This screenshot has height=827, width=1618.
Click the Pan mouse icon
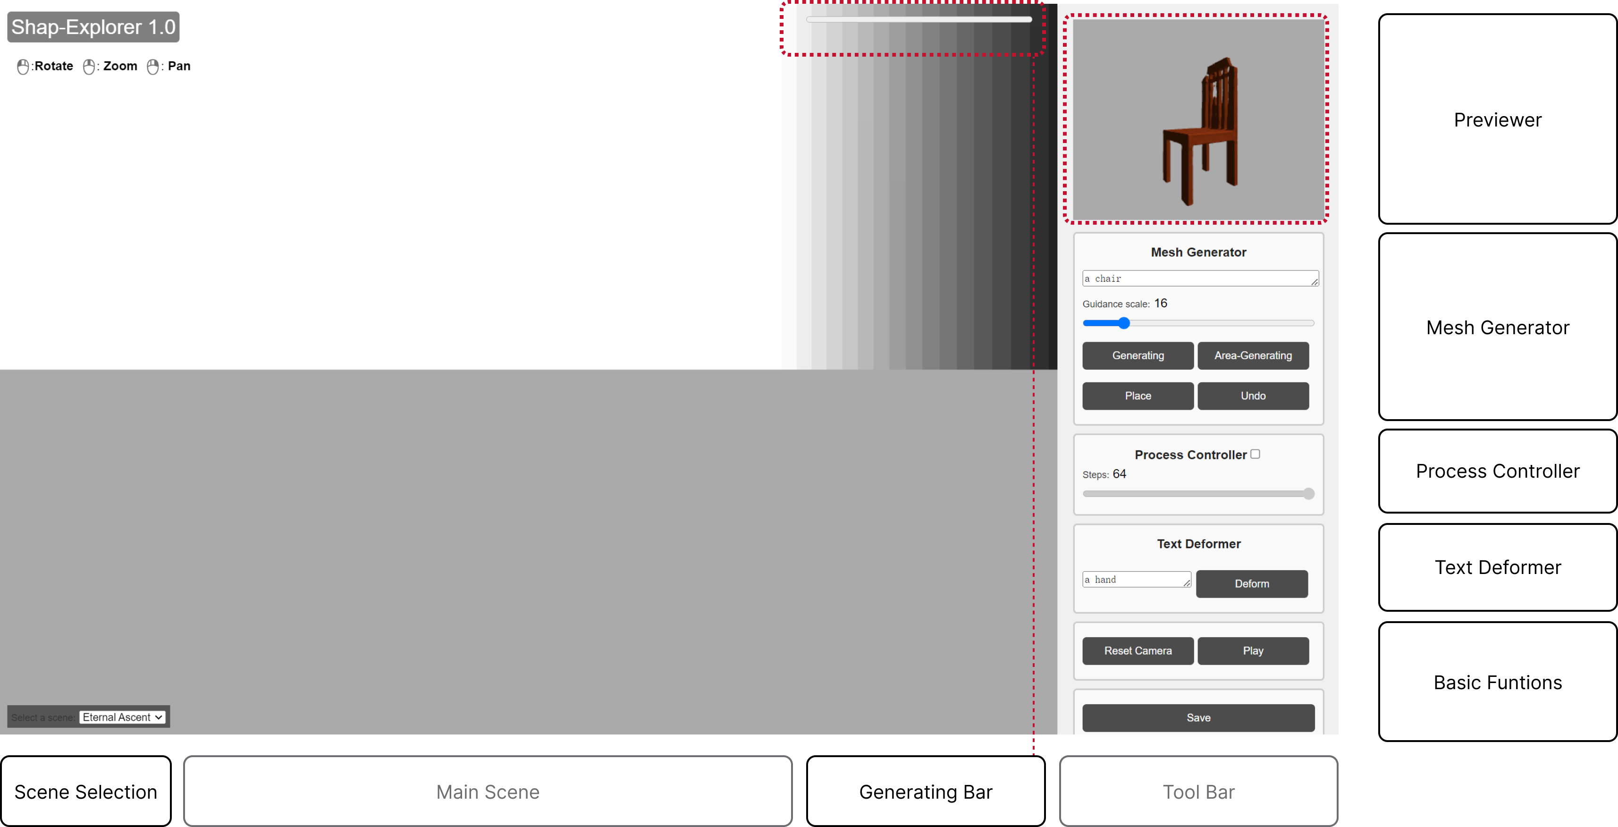(x=152, y=67)
